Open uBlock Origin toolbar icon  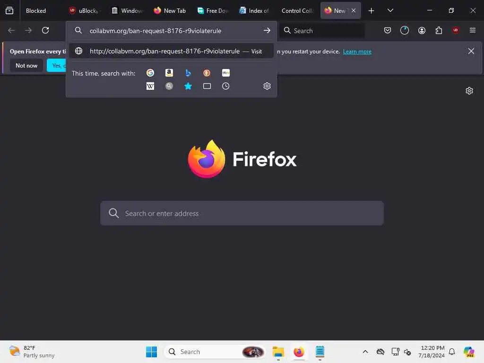[x=456, y=30]
